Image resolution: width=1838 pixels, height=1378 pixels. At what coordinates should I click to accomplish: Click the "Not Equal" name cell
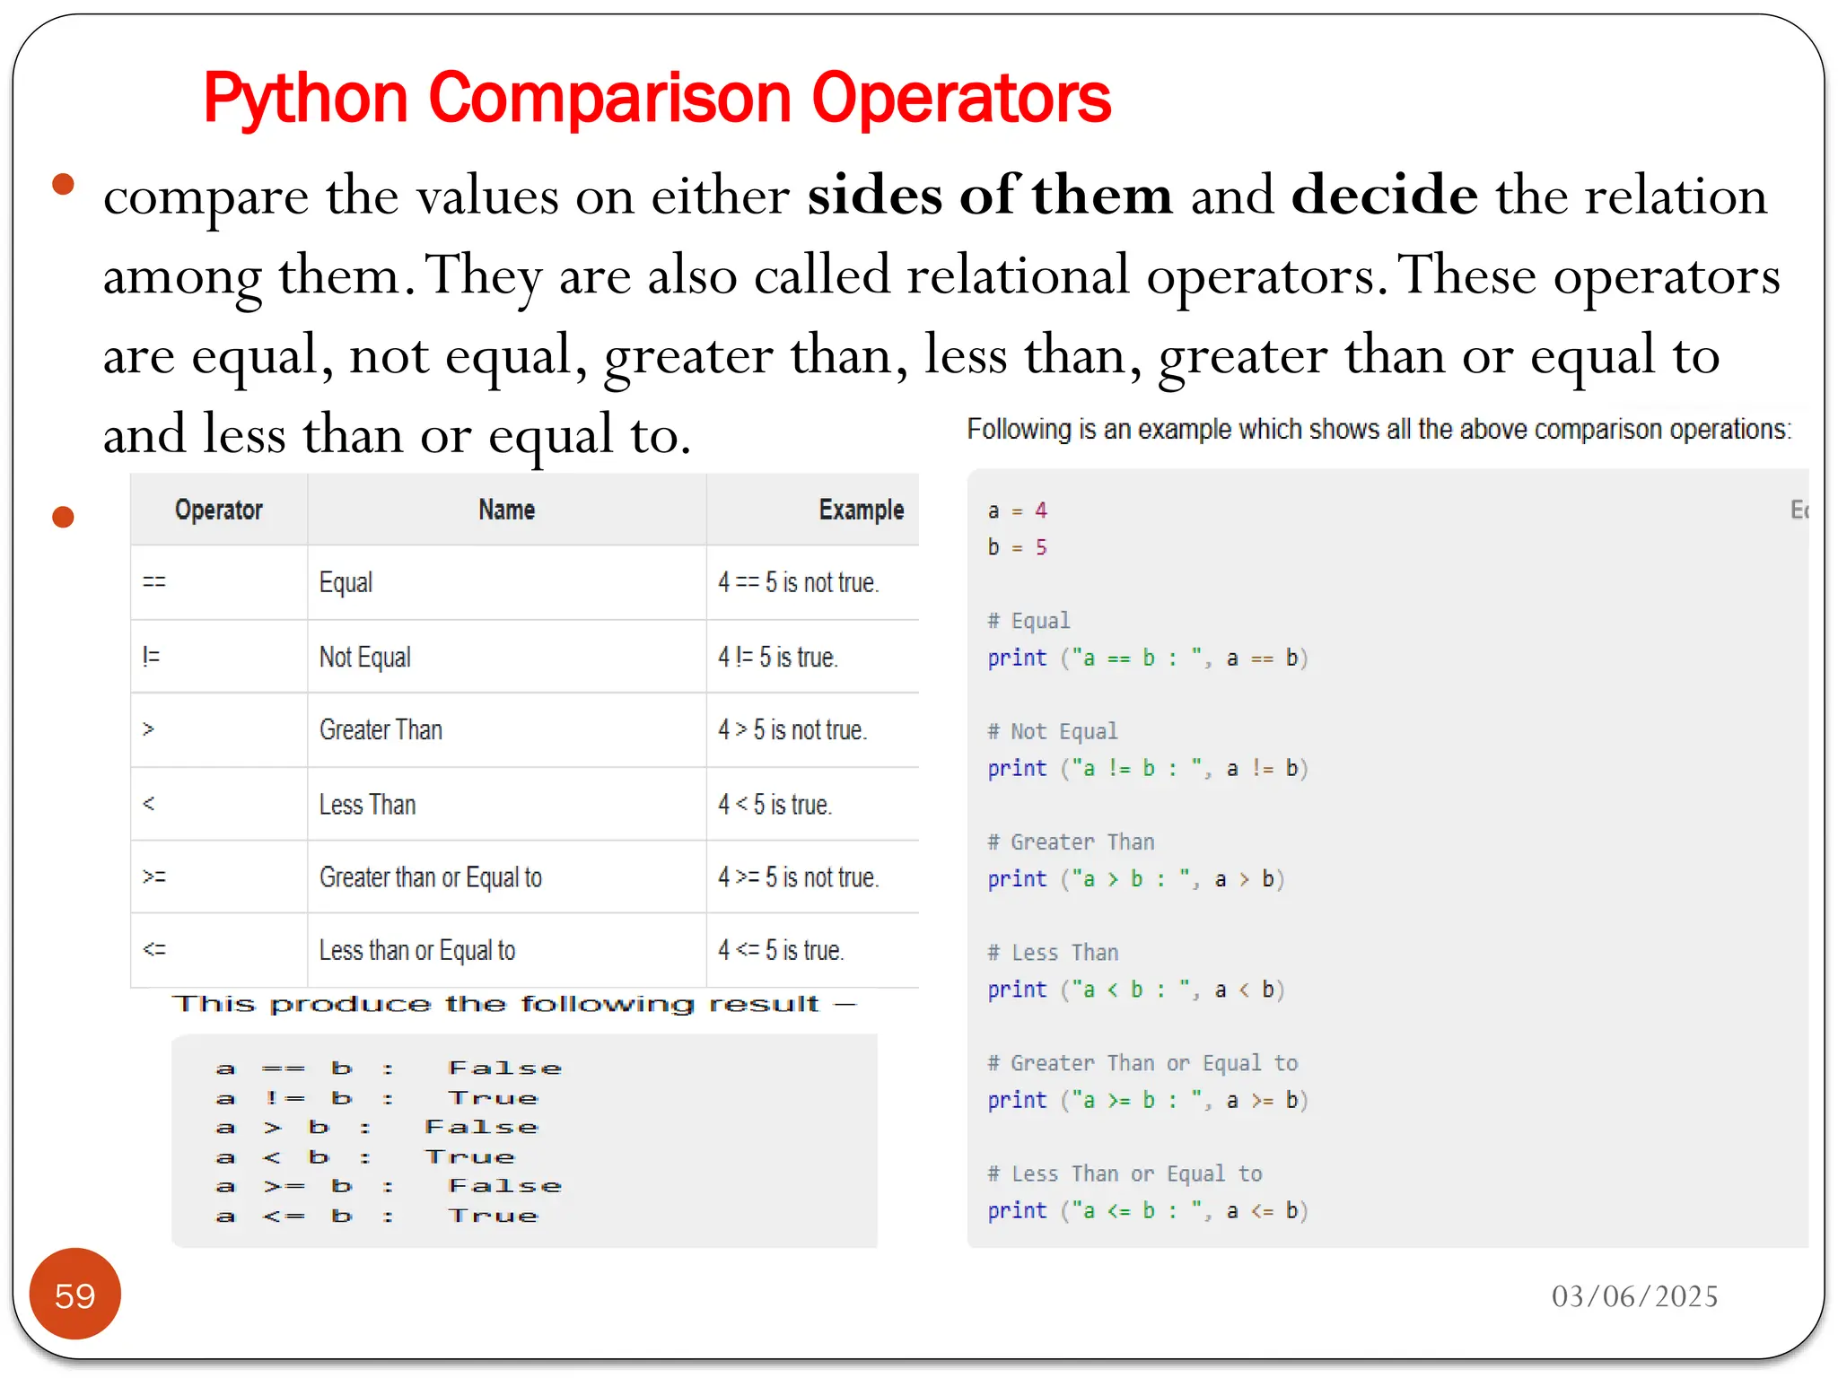(x=507, y=657)
